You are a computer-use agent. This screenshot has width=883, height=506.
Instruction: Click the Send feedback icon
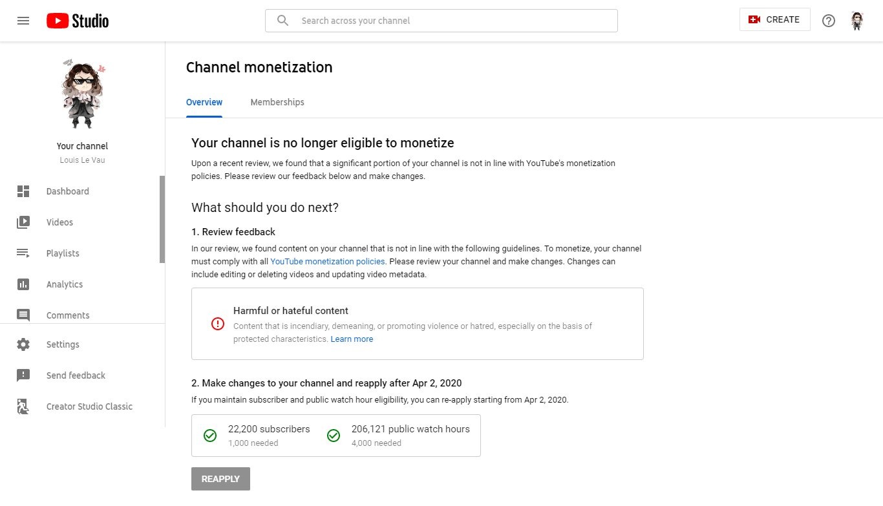pos(23,375)
